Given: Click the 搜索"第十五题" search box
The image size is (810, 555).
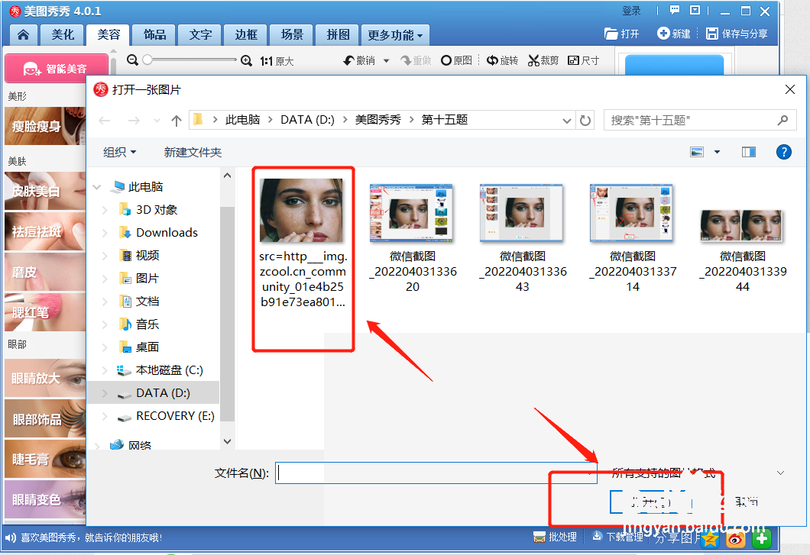Looking at the screenshot, I should pyautogui.click(x=700, y=121).
